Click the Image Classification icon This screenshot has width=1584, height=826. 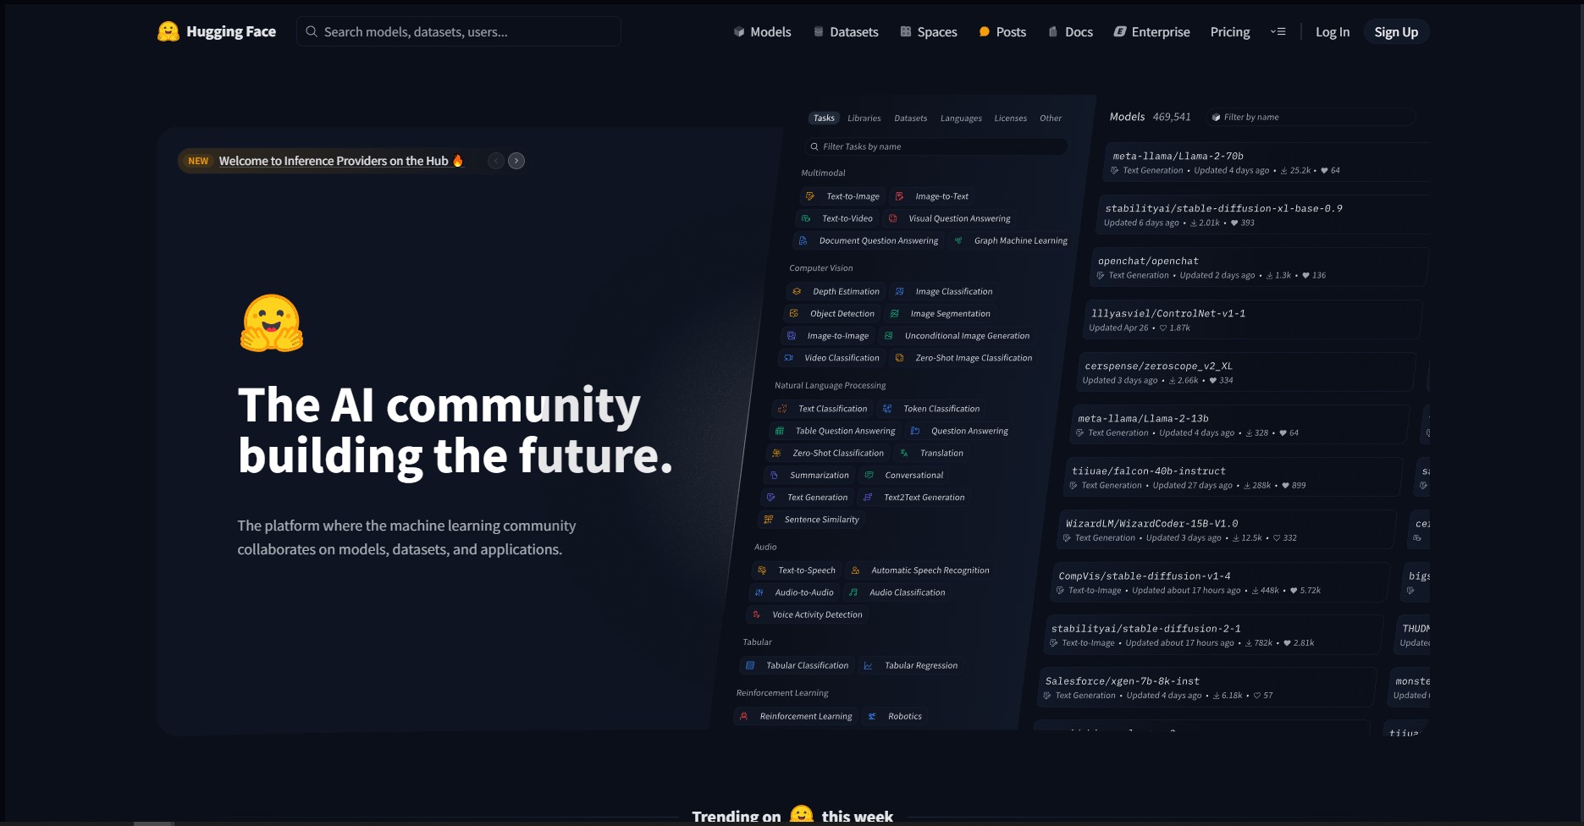pyautogui.click(x=899, y=291)
